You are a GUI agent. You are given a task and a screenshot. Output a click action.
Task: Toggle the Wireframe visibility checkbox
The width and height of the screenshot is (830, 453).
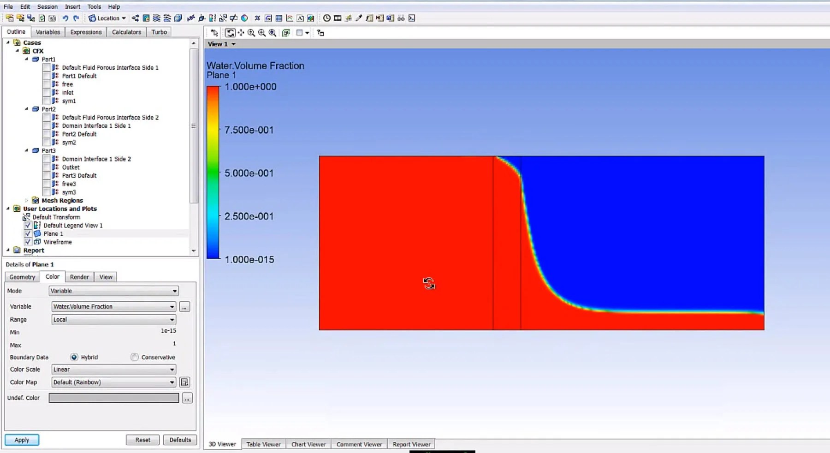click(28, 242)
